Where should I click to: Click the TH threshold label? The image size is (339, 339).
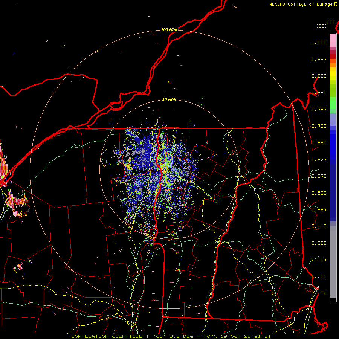pos(324,293)
